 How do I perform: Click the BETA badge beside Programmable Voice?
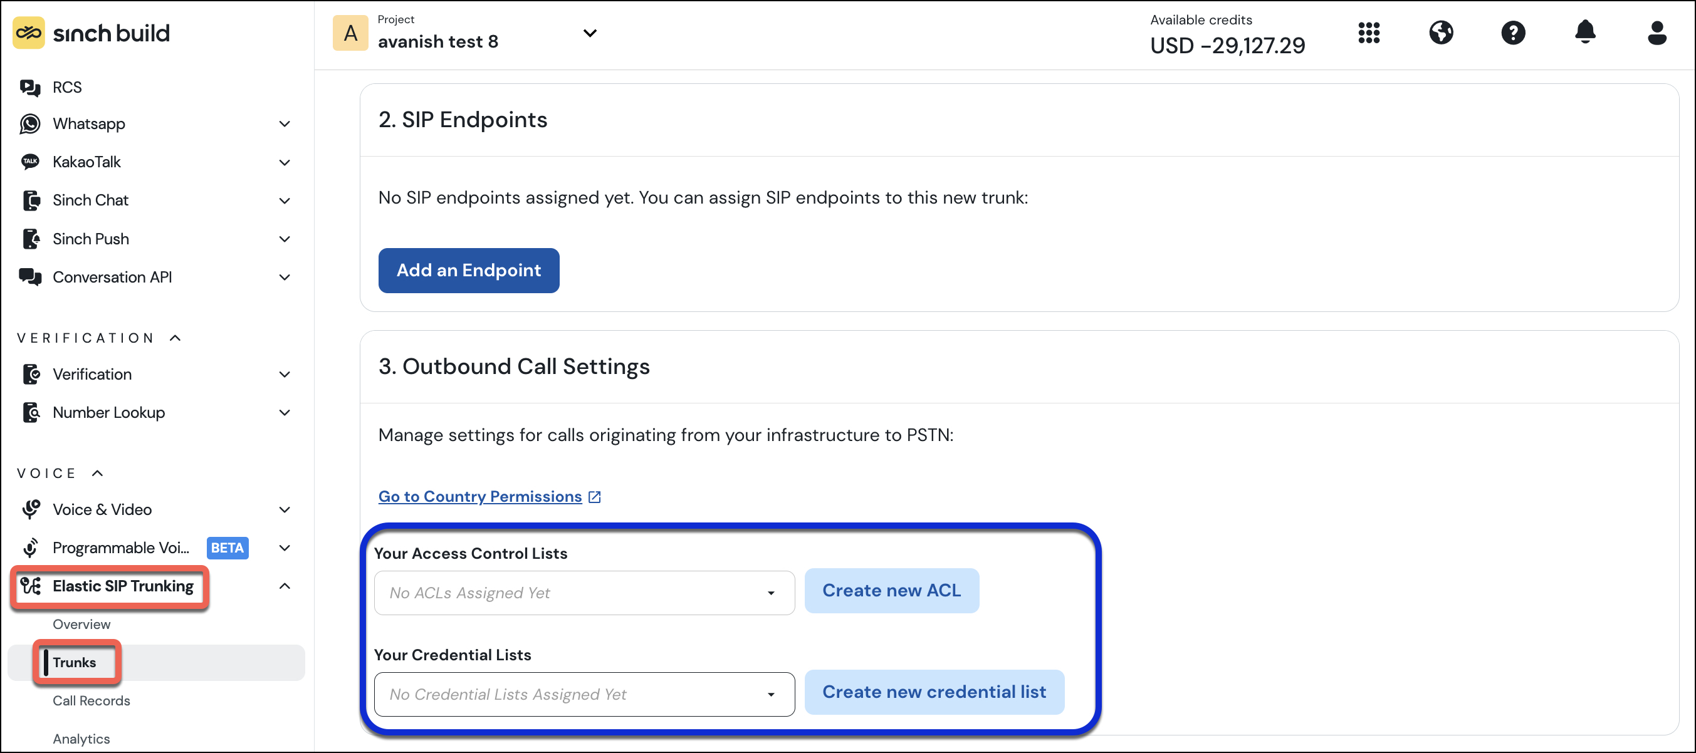(227, 548)
